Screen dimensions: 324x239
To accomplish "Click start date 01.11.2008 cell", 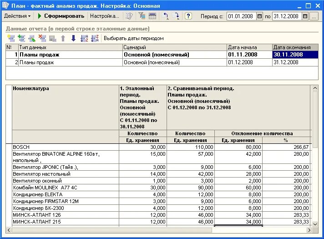I will tap(249, 55).
